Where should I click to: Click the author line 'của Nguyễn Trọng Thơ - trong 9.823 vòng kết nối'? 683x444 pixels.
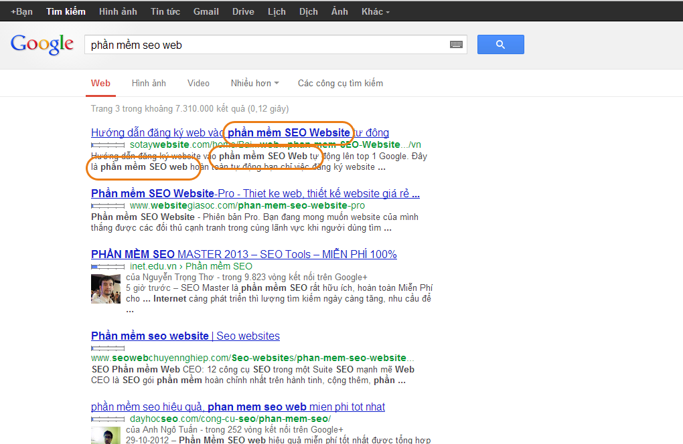(246, 277)
